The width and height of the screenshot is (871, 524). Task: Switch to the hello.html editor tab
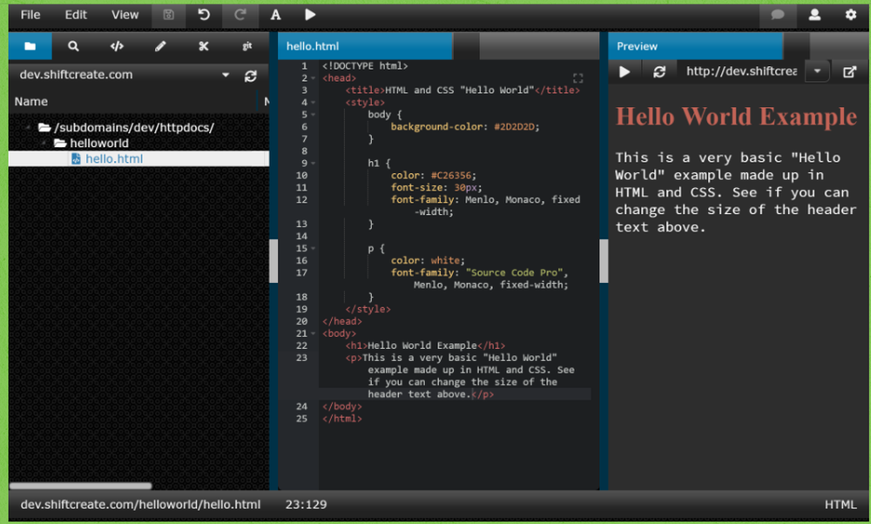365,46
